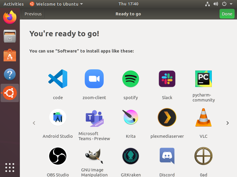The width and height of the screenshot is (237, 177).
Task: Open the GitKraken icon
Action: [131, 156]
